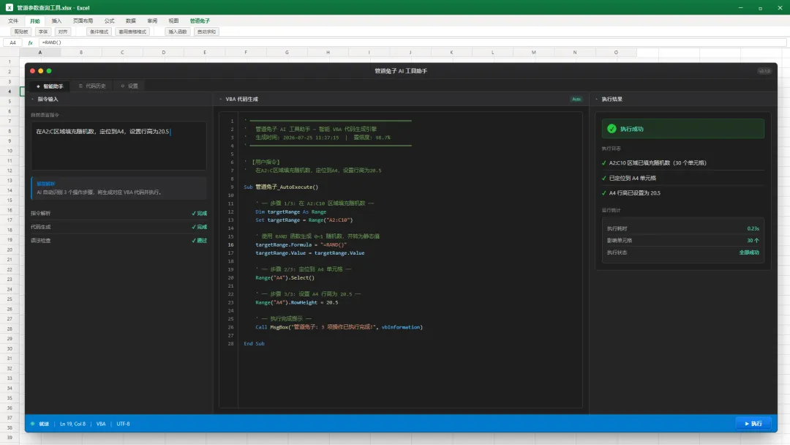Click the VBA language indicator in status bar

coord(101,424)
